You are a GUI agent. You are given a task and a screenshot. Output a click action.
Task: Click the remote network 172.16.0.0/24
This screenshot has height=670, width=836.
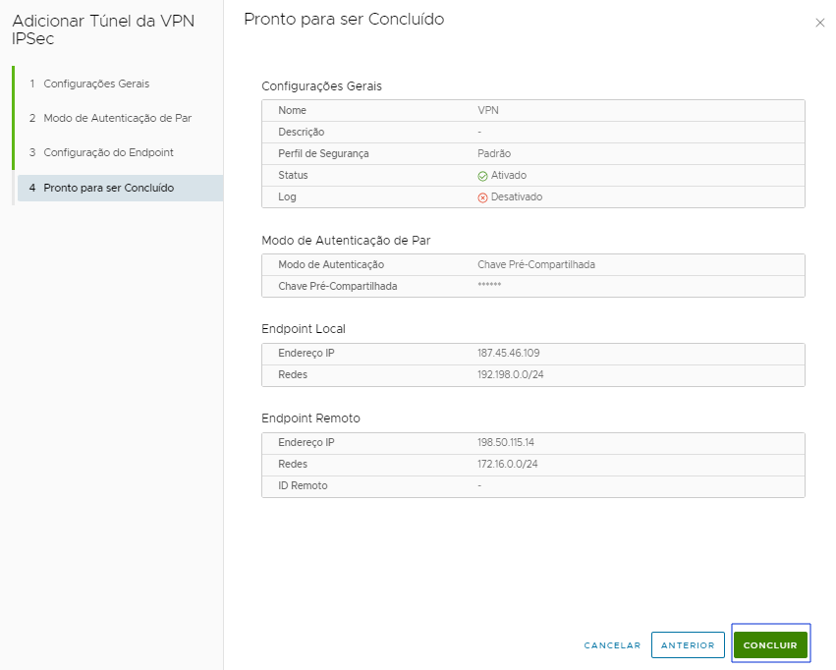(x=507, y=465)
